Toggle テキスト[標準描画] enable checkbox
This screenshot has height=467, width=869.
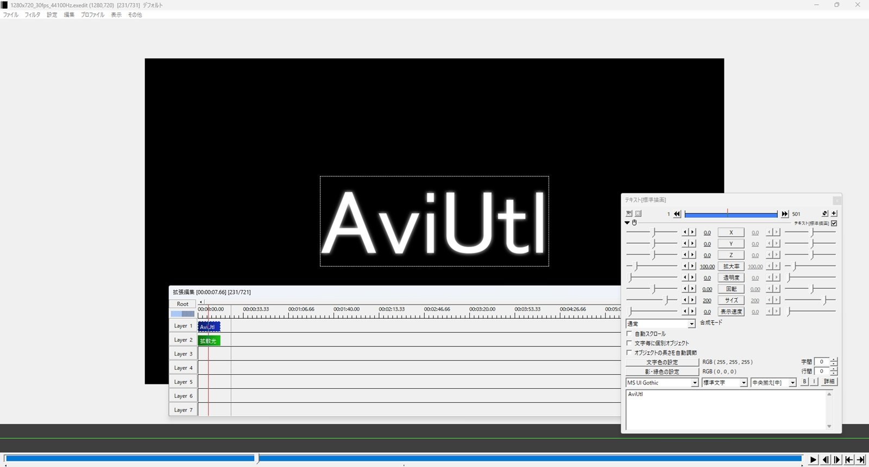point(834,223)
